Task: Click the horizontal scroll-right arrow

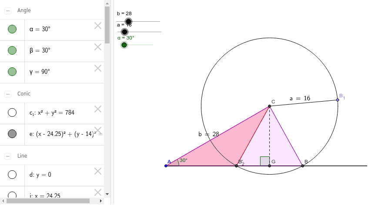Action: 100,201
